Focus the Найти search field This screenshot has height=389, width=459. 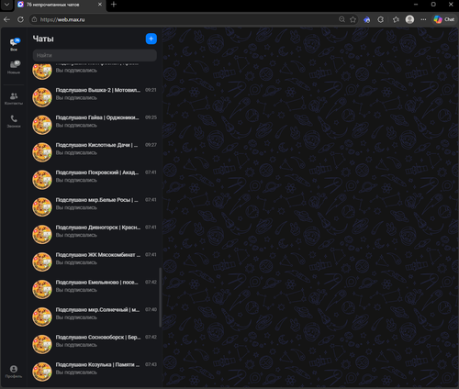tap(95, 55)
